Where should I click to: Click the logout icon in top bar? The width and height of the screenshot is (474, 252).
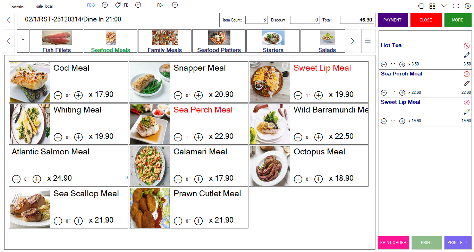click(421, 6)
